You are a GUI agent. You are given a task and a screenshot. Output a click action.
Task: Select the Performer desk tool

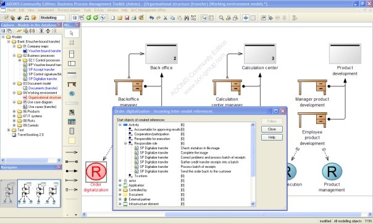72,85
